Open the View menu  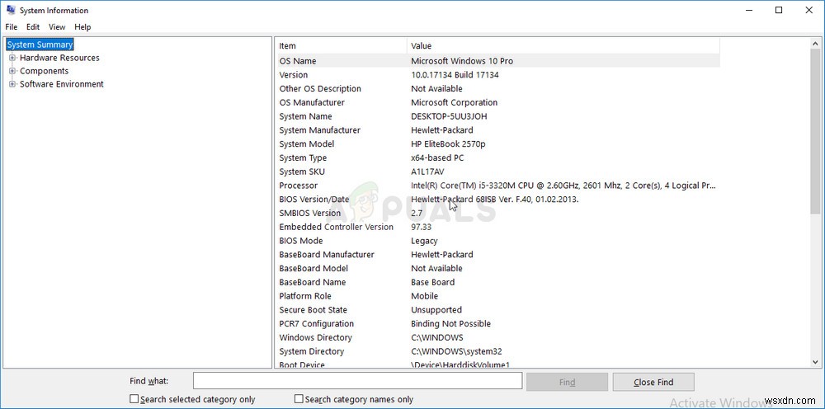pos(57,27)
